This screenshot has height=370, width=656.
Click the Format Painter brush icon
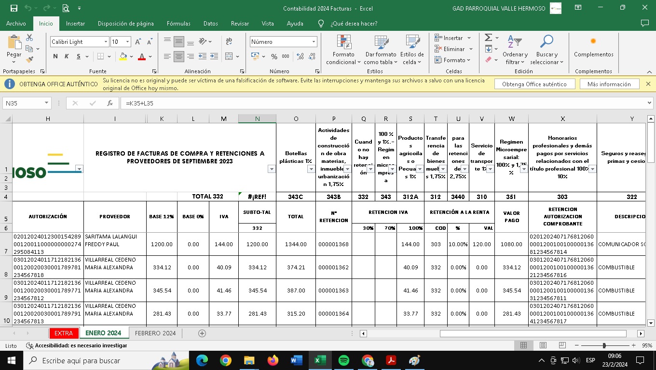pyautogui.click(x=29, y=60)
